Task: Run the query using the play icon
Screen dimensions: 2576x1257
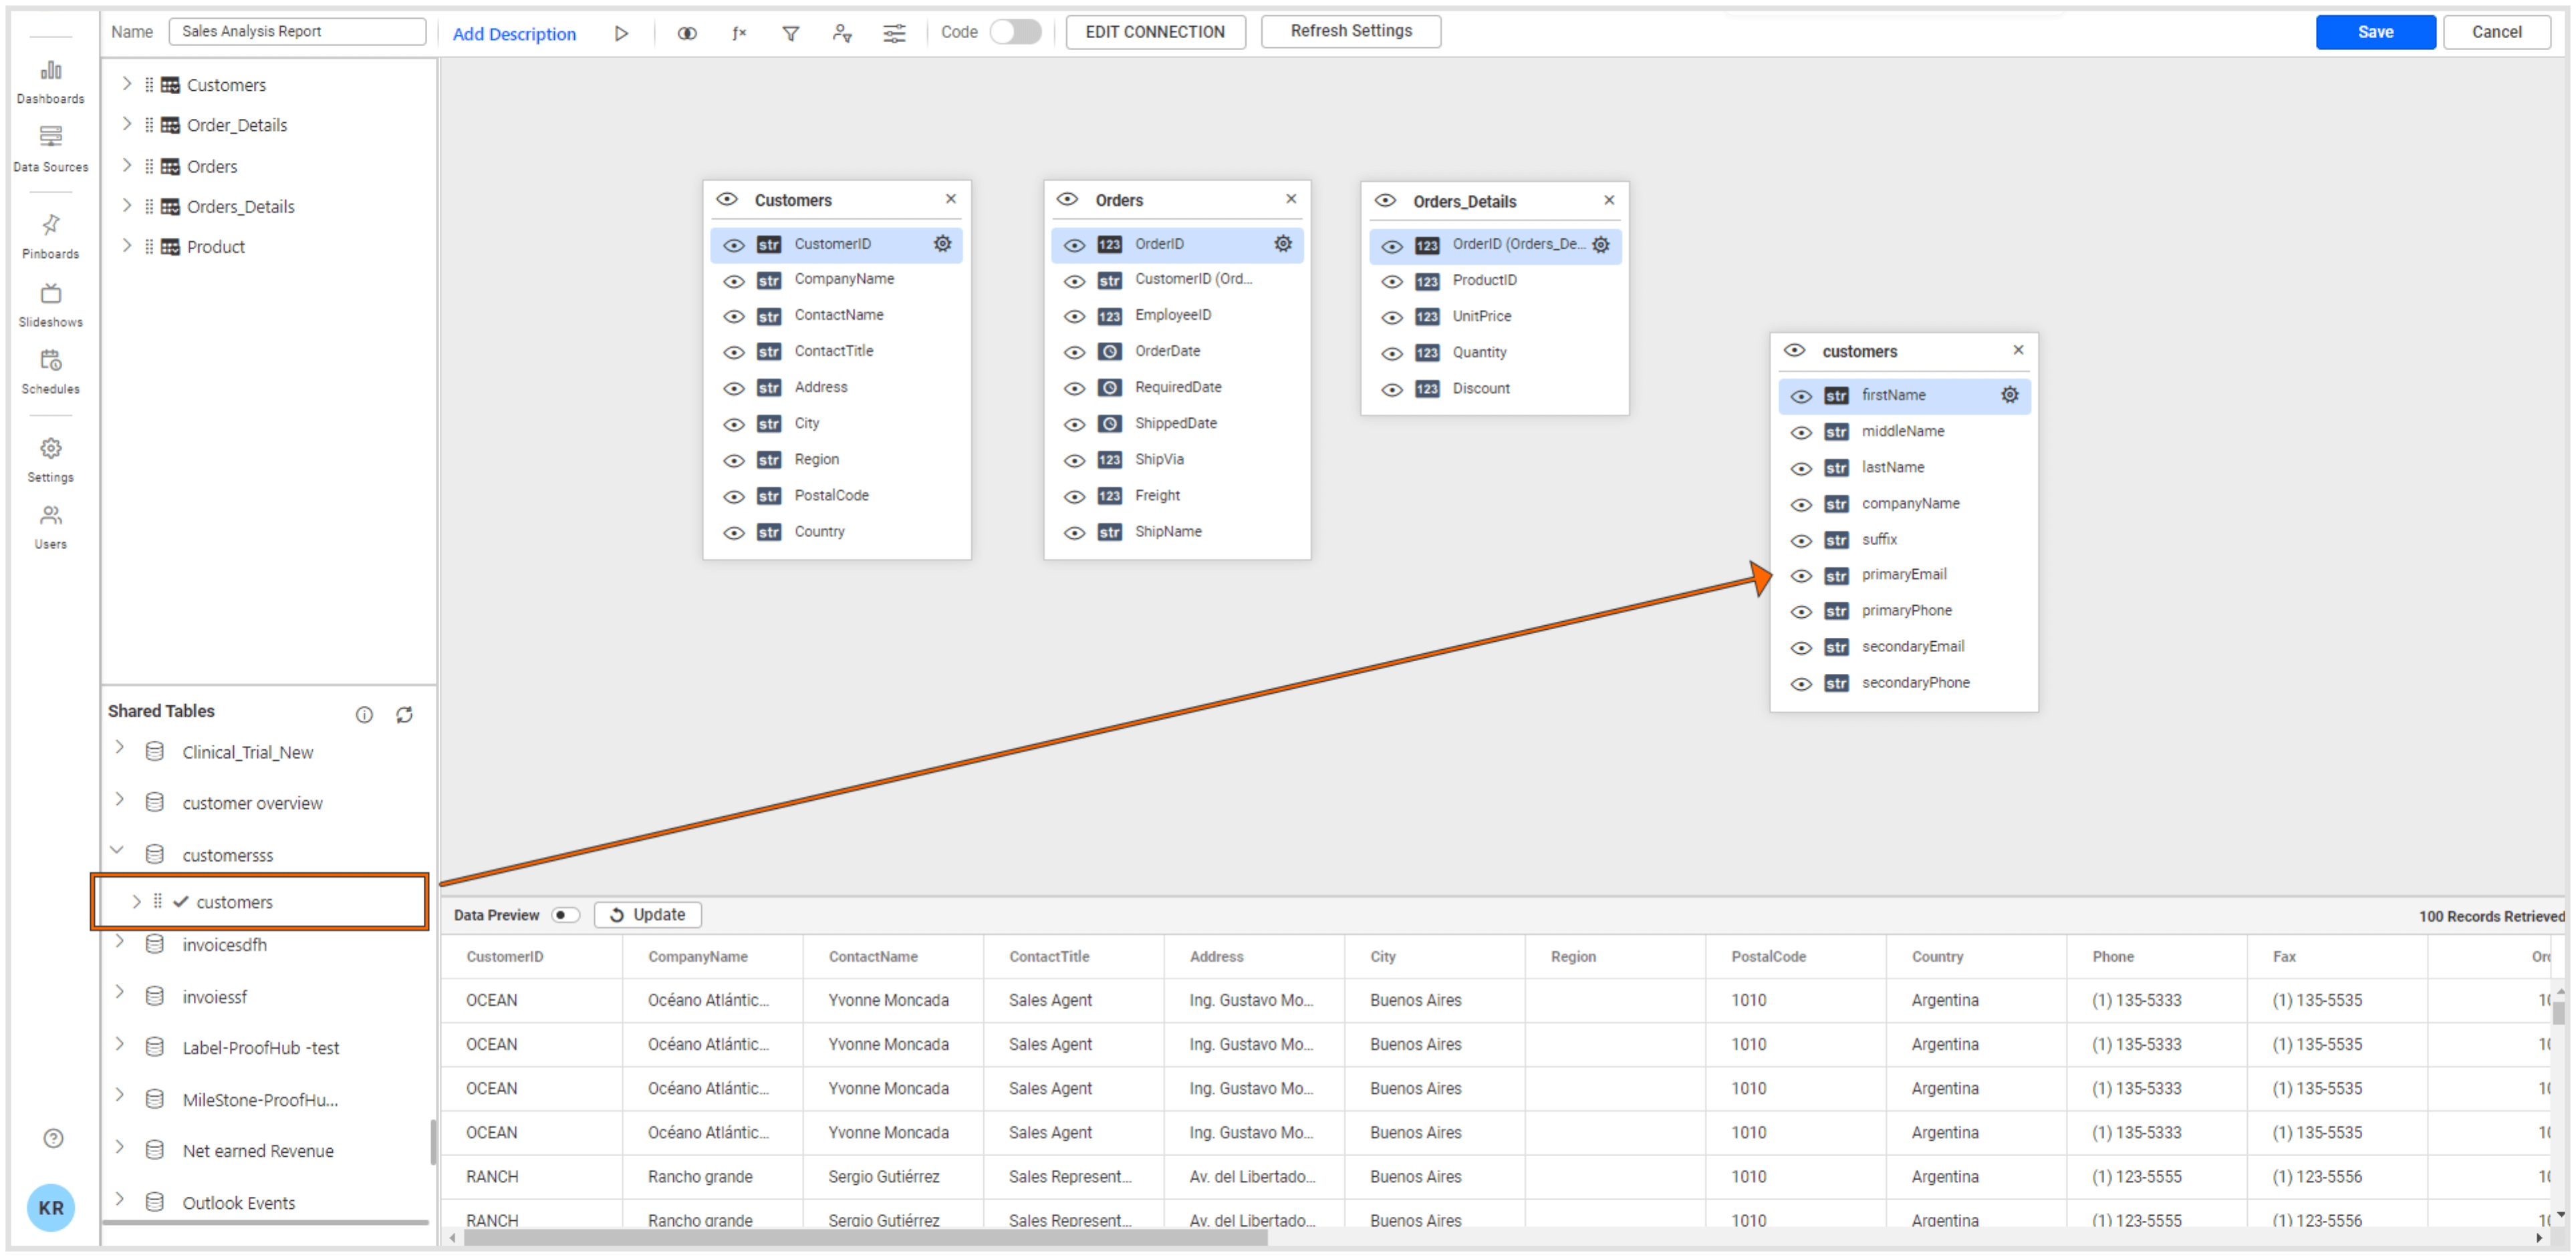Action: [x=622, y=32]
